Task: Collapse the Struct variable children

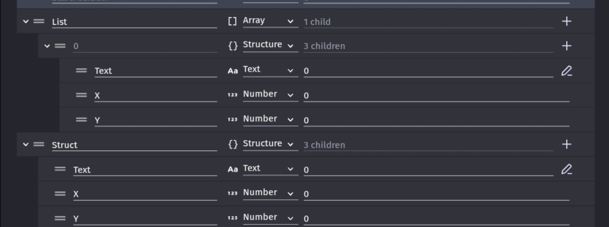Action: [x=25, y=144]
